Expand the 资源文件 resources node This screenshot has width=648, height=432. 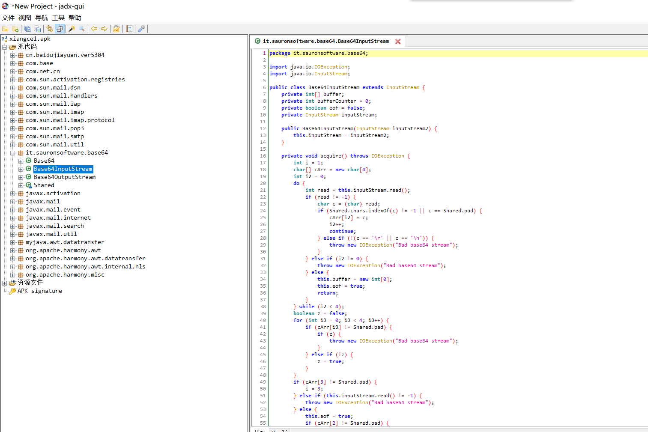[5, 283]
